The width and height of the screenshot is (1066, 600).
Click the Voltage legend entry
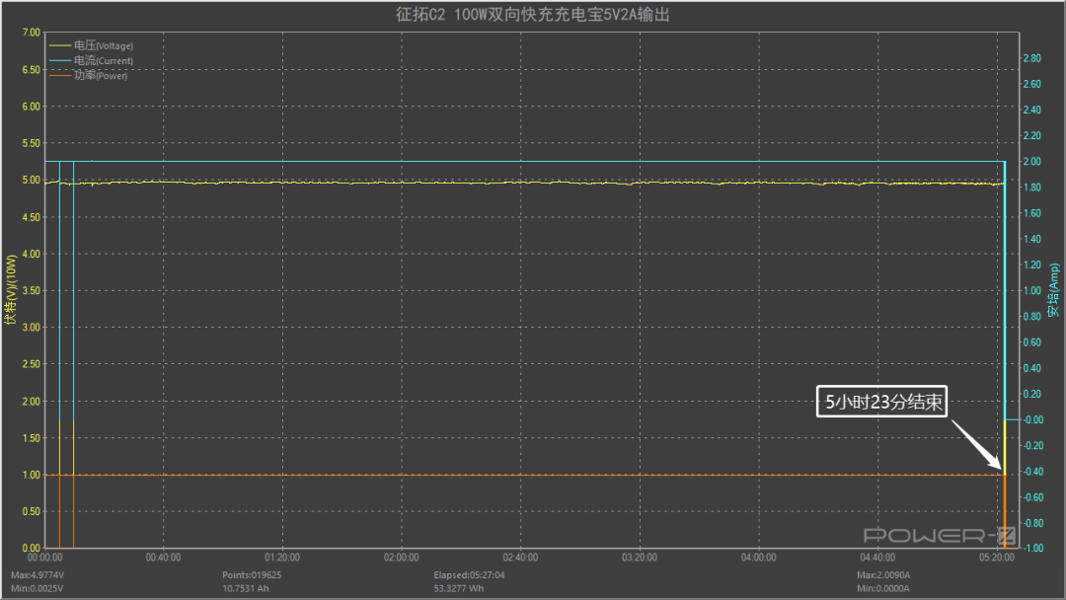coord(91,45)
